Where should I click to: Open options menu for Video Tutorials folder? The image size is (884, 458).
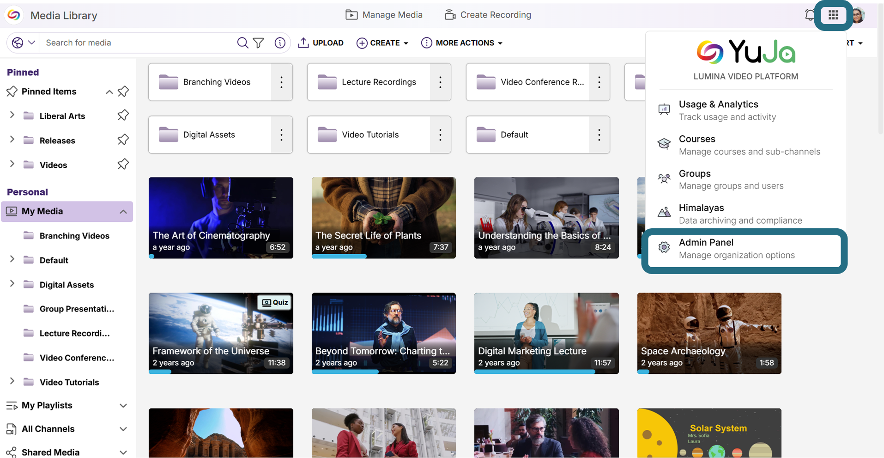click(x=440, y=135)
